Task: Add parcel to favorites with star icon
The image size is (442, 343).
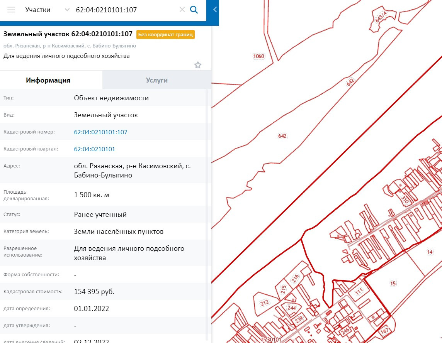Action: (198, 65)
